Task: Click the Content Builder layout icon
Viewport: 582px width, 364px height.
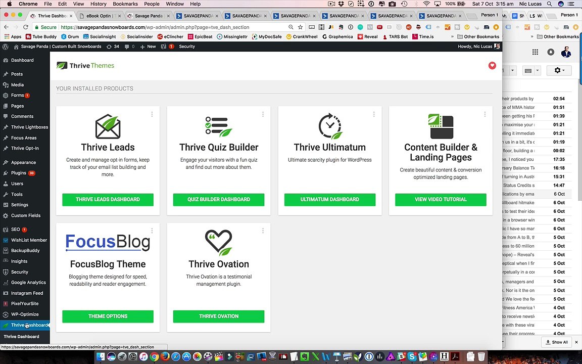Action: coord(441,127)
